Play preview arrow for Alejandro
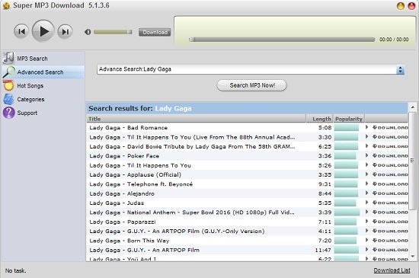 tap(367, 193)
